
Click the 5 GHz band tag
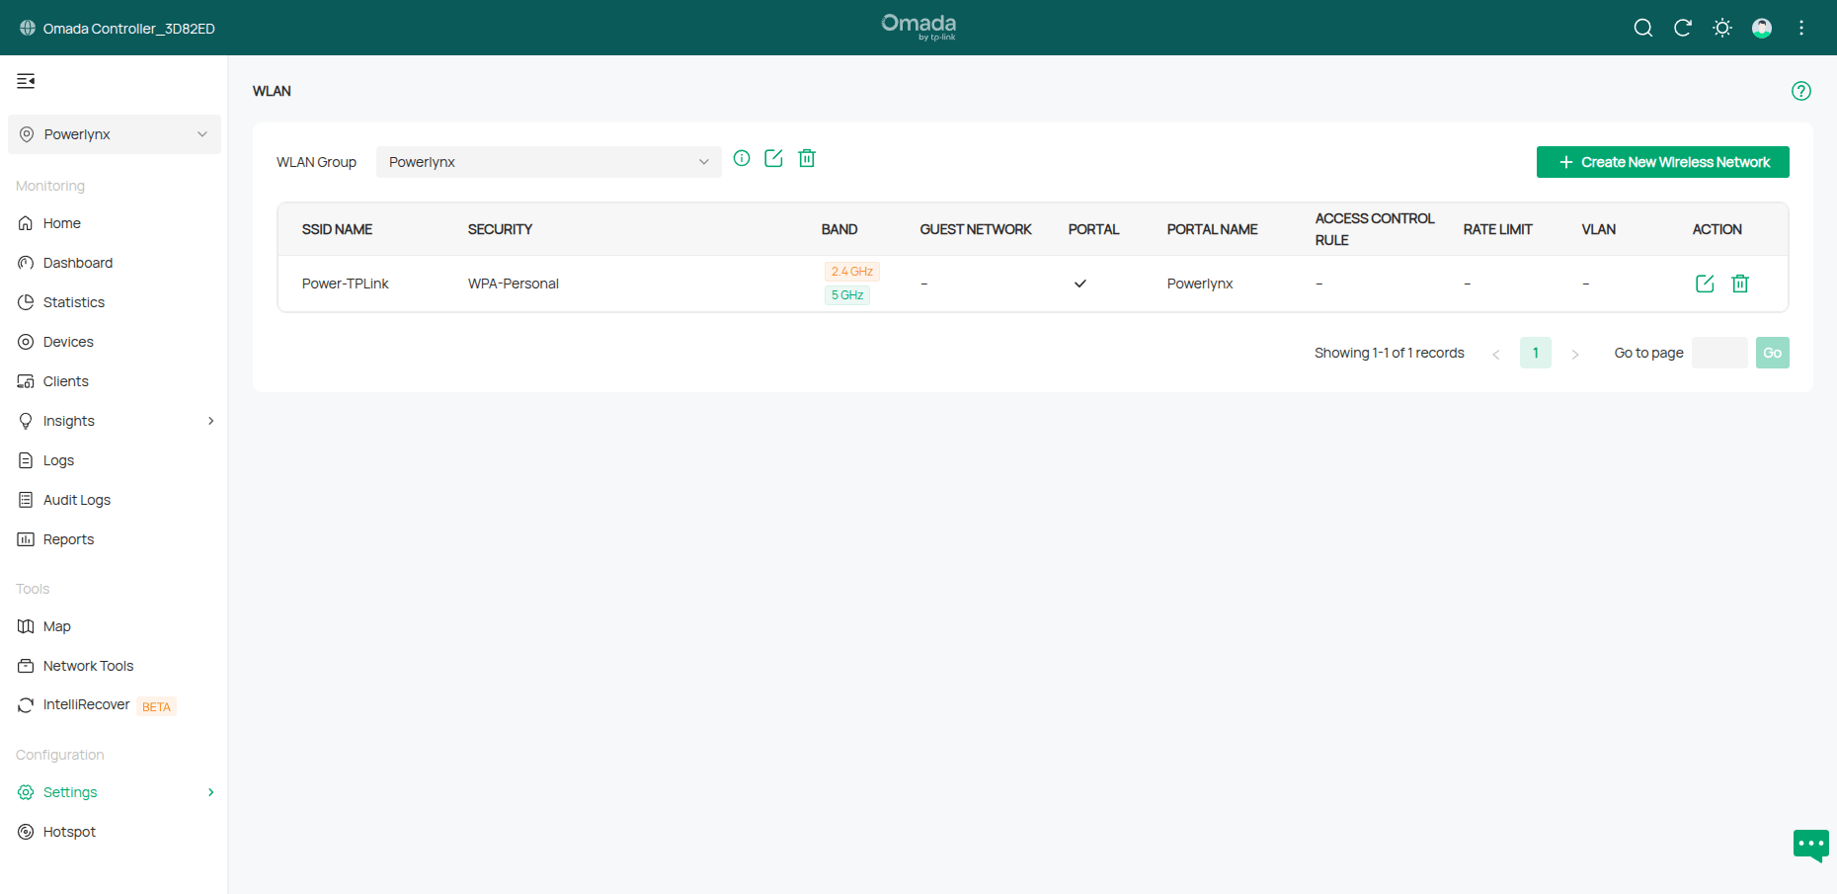pos(847,295)
